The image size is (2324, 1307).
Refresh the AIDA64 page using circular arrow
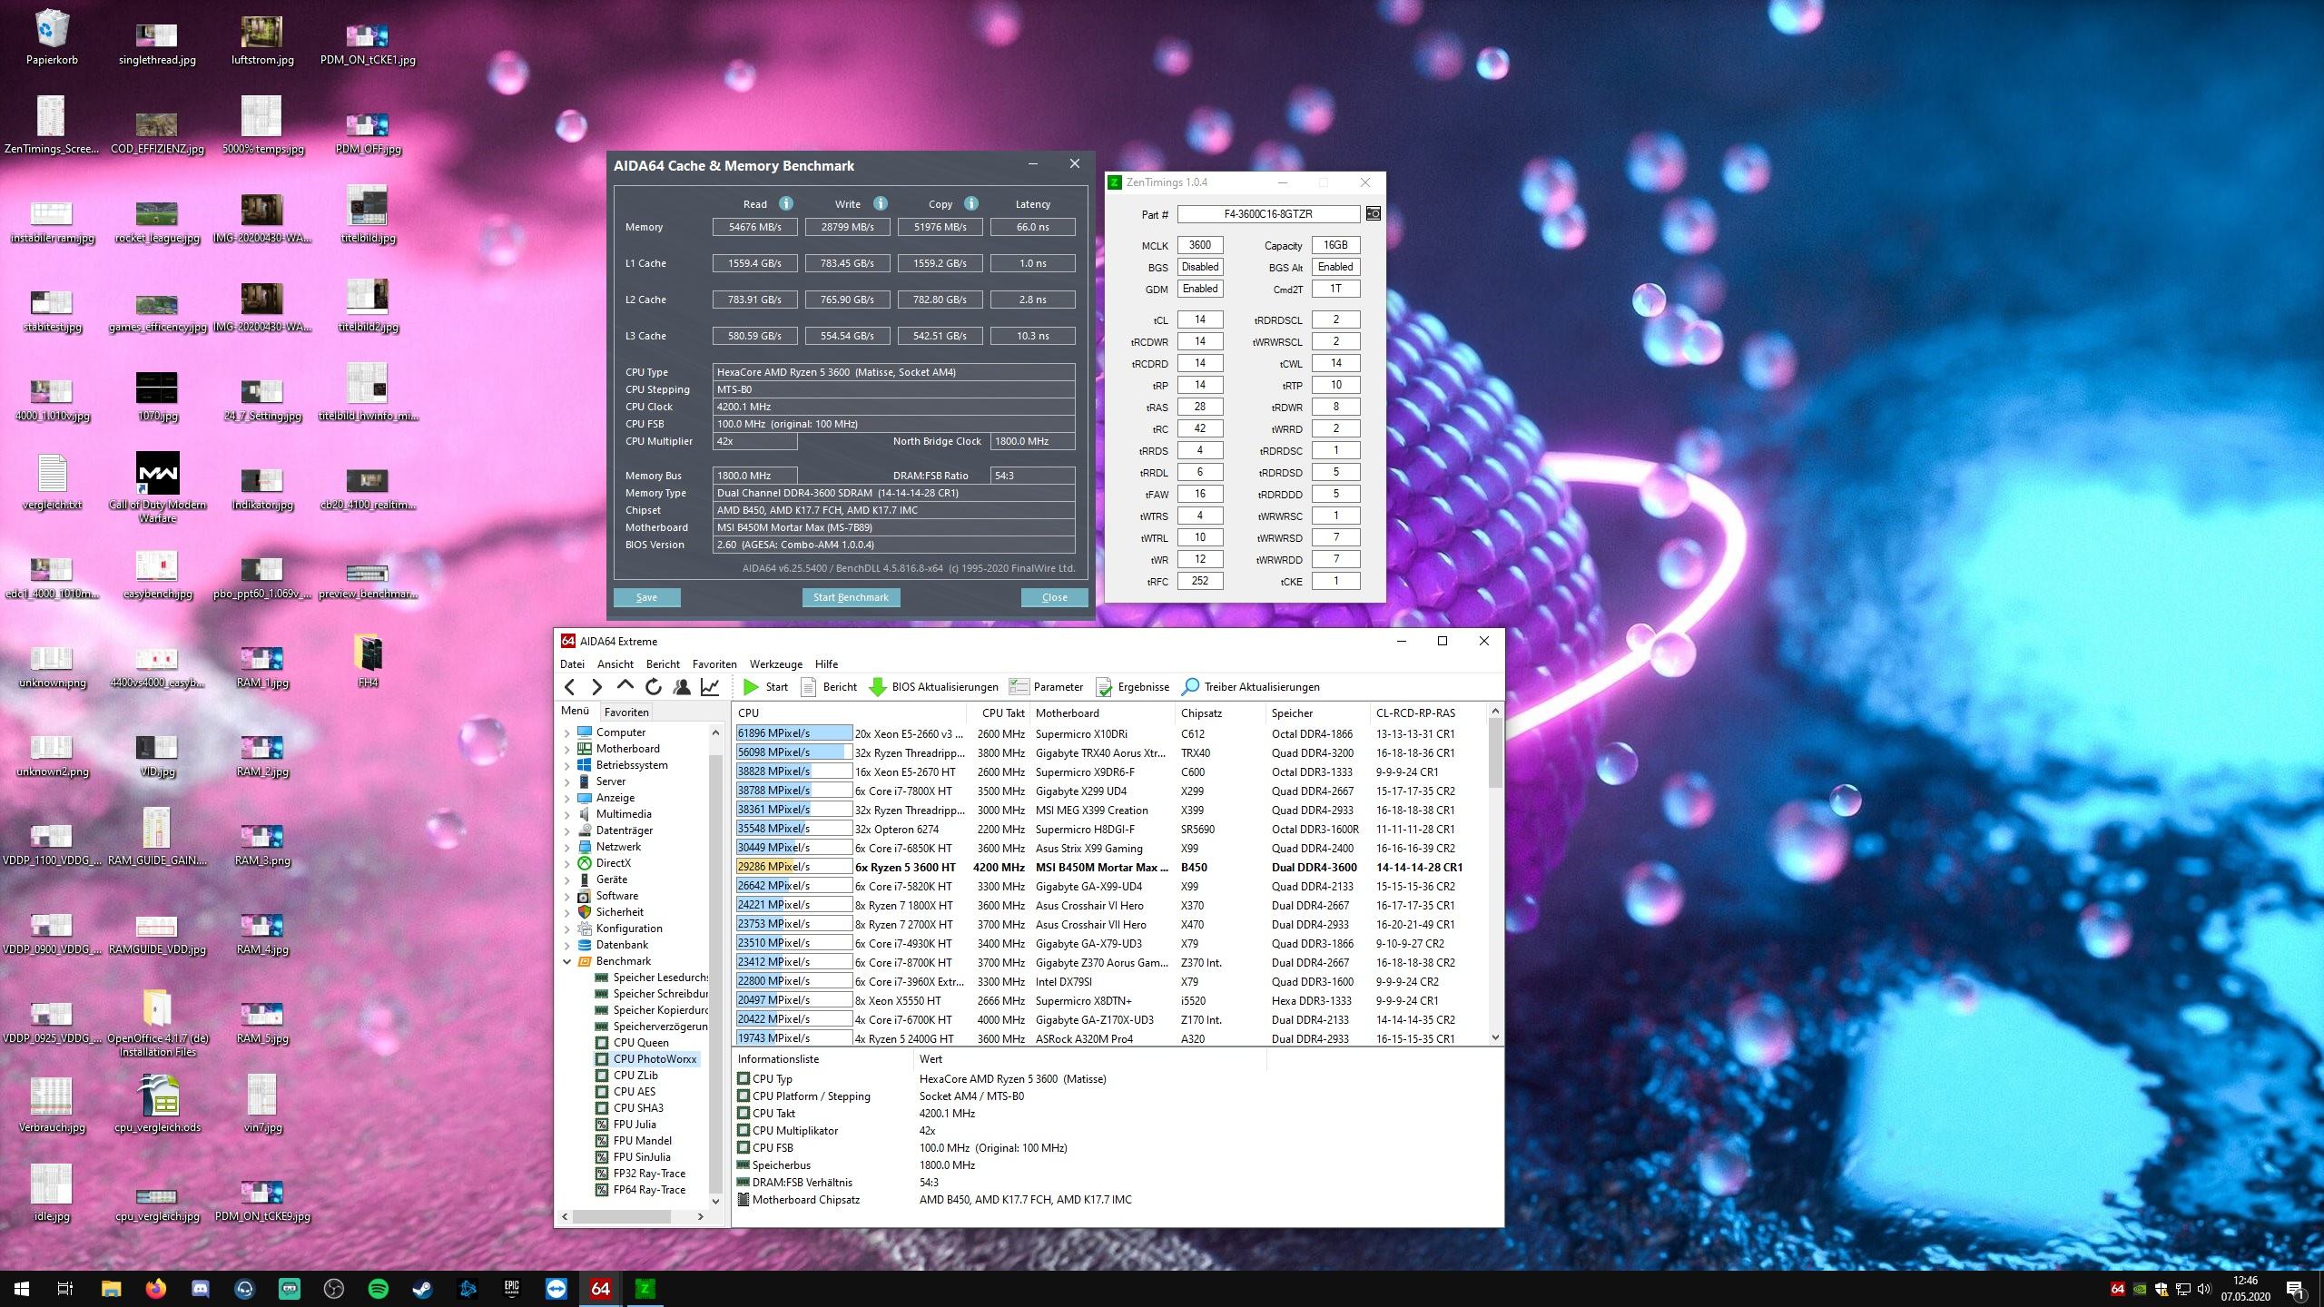[x=653, y=687]
